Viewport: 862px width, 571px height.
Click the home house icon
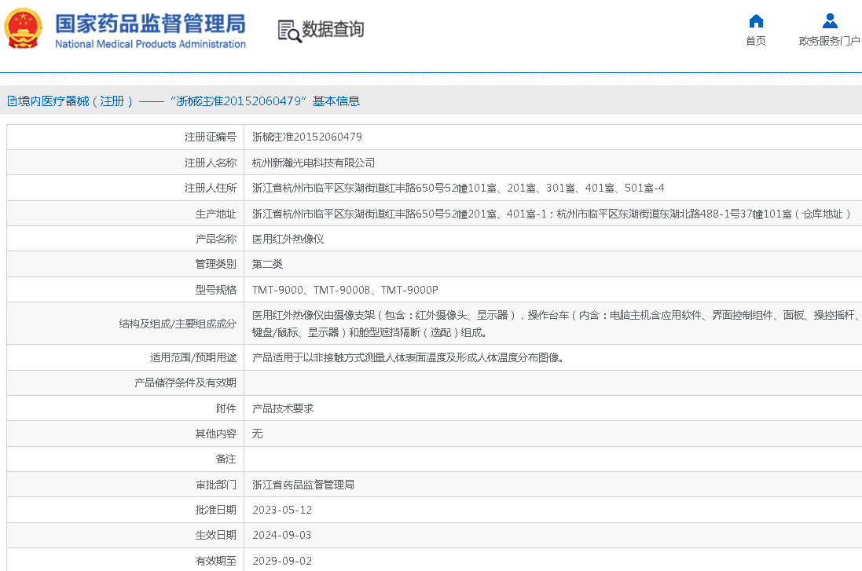tap(755, 21)
